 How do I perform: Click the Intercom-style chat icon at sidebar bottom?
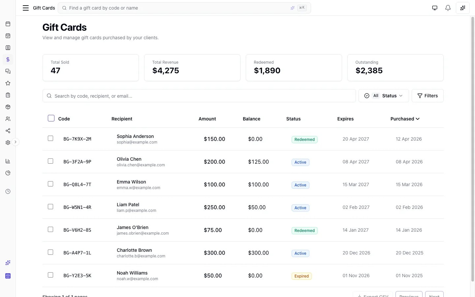[8, 276]
